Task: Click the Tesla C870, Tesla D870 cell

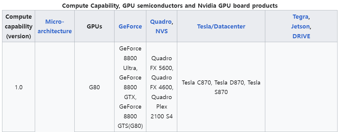Action: (x=221, y=87)
